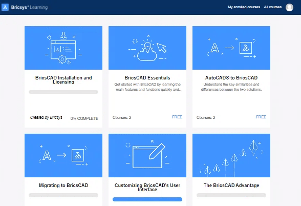Go to My enrolled courses
Viewport: 301px width, 206px height.
244,7
